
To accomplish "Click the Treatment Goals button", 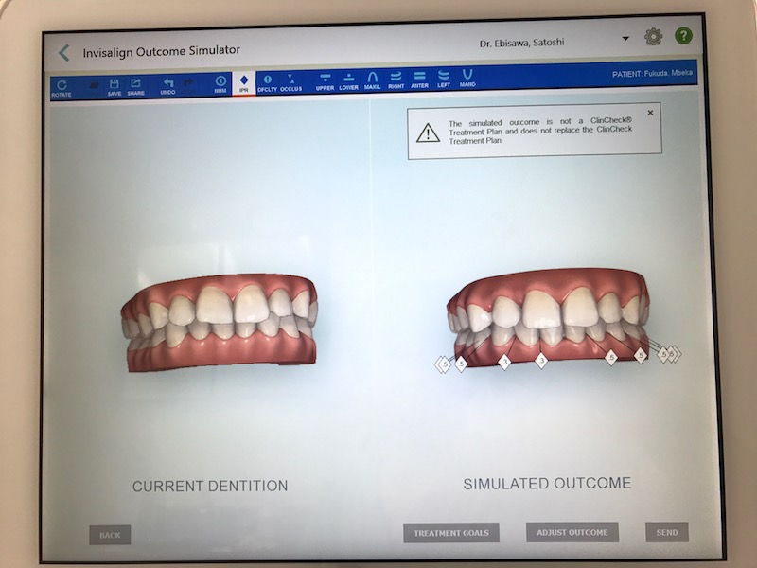I will 450,533.
